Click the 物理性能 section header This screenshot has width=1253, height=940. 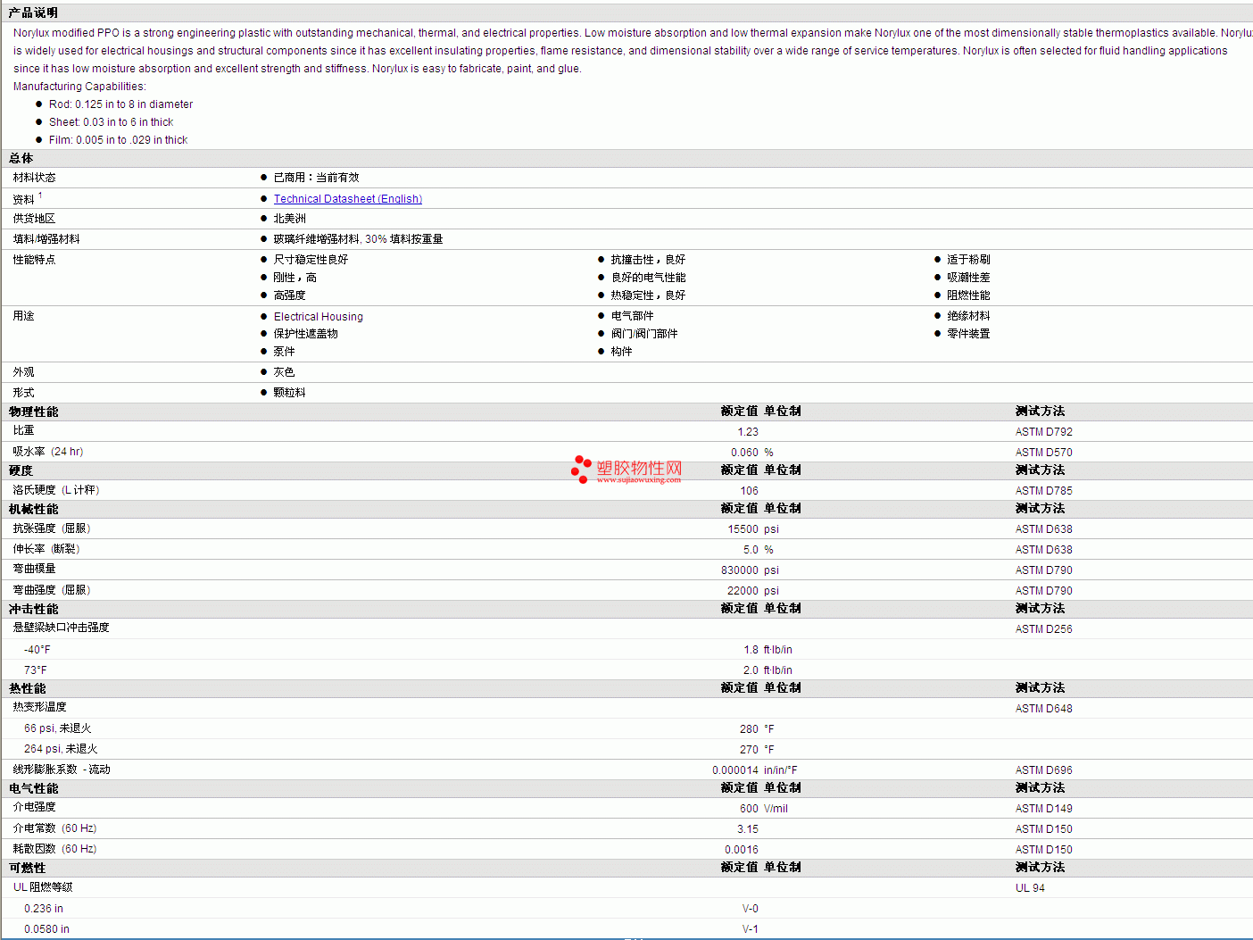tap(34, 412)
